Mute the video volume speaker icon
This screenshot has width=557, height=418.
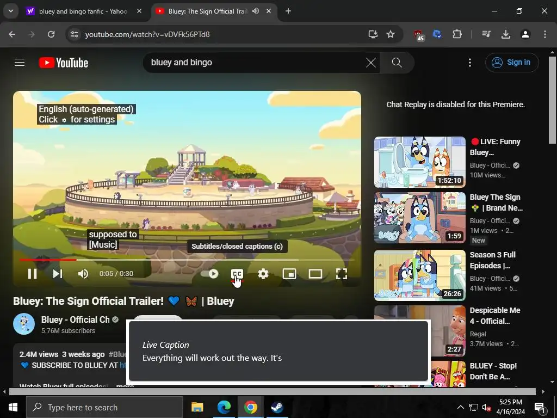83,274
